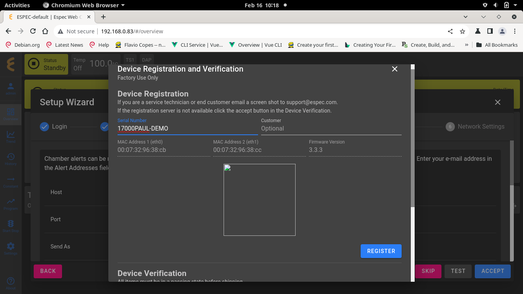View Not secure site information
This screenshot has width=523, height=294.
click(76, 31)
